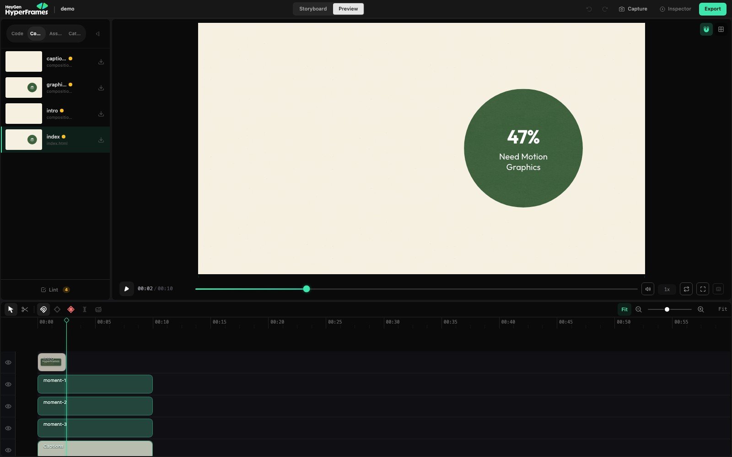The width and height of the screenshot is (732, 457).
Task: Open the Inspector panel
Action: tap(675, 9)
